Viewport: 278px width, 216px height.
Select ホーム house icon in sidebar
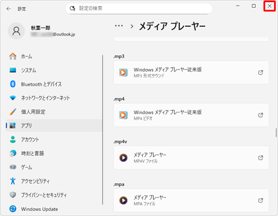13,56
